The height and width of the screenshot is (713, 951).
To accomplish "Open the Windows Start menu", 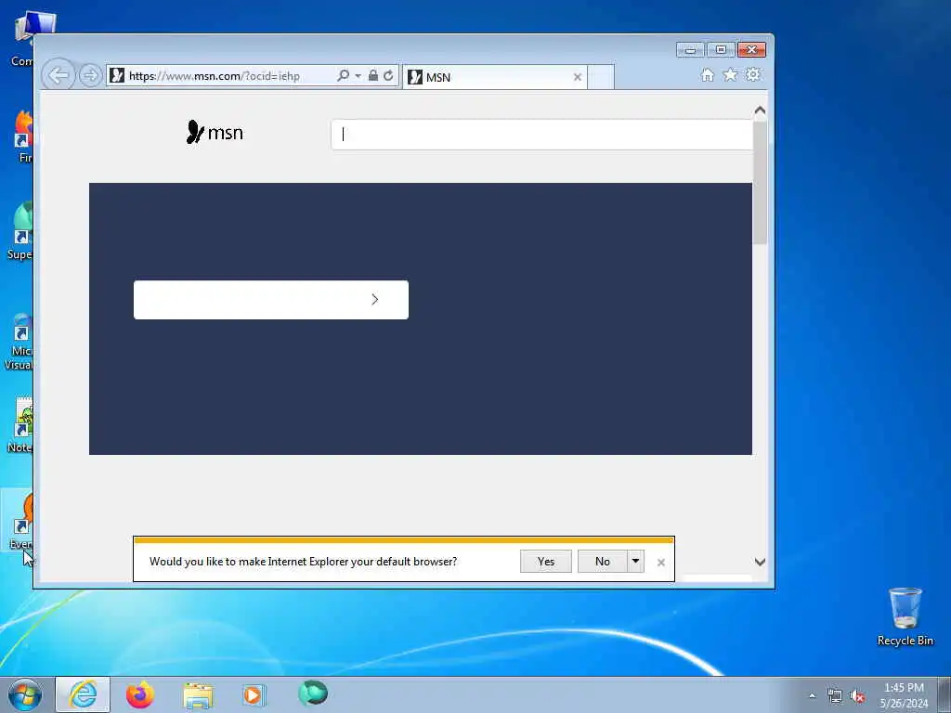I will (25, 694).
